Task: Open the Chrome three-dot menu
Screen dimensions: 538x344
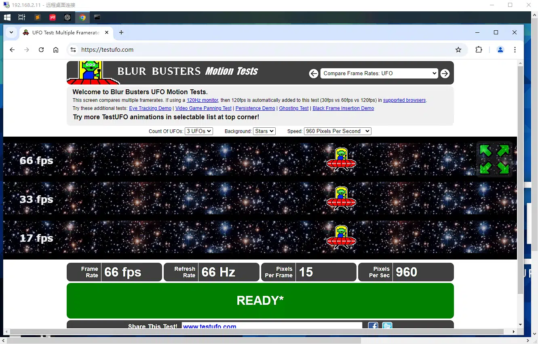Action: coord(515,50)
